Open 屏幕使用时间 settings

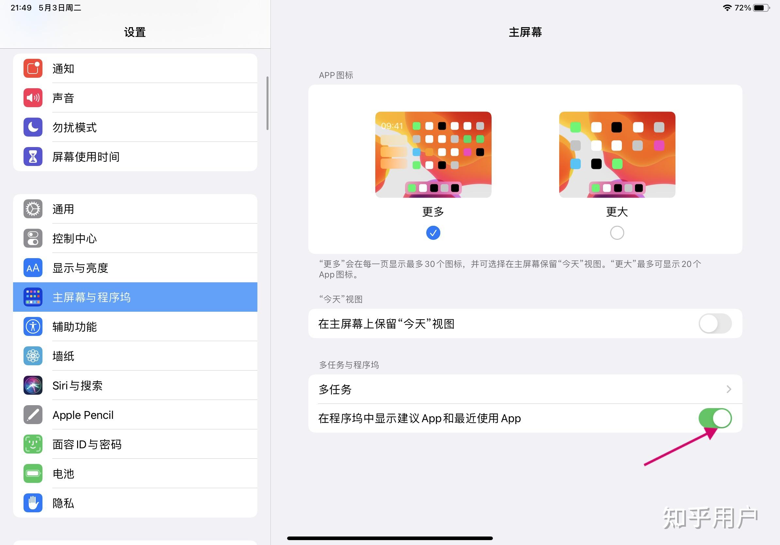pos(135,157)
